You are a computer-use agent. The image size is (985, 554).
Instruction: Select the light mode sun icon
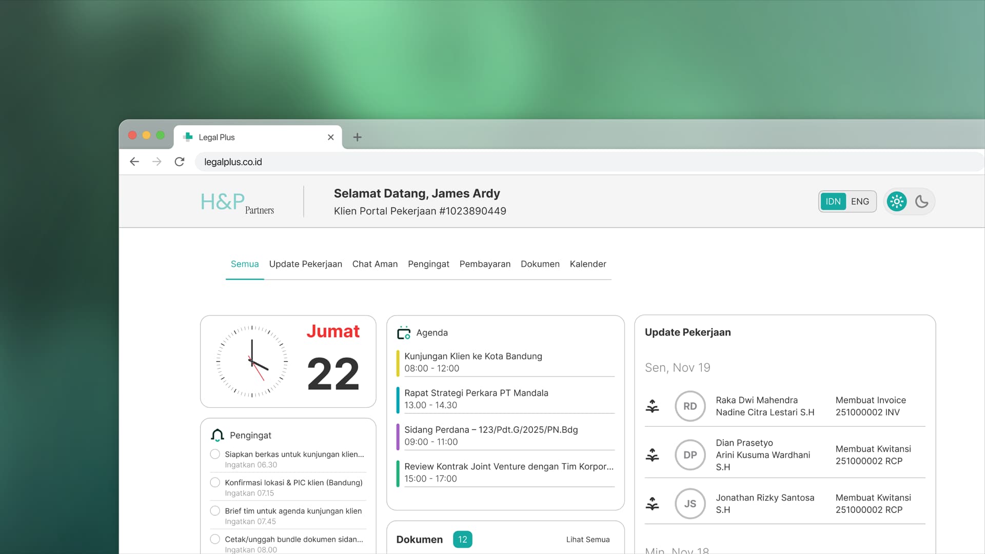[x=896, y=202]
